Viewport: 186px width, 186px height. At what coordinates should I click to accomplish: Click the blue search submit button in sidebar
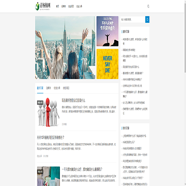click(x=147, y=20)
